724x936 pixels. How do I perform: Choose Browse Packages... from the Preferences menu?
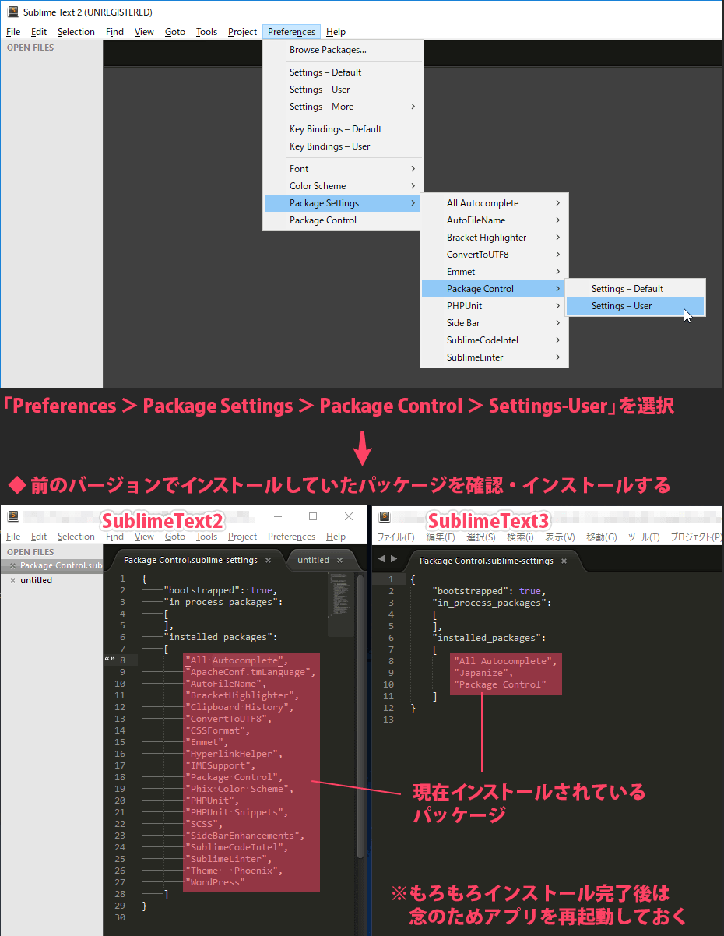pos(343,50)
